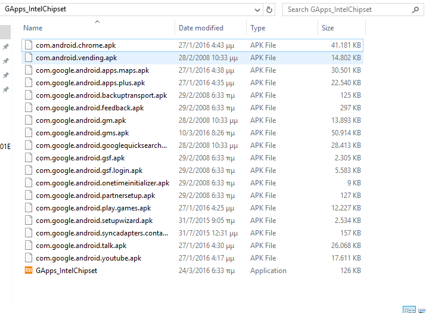Click the feedback.apk file icon
The image size is (426, 313).
pos(29,108)
